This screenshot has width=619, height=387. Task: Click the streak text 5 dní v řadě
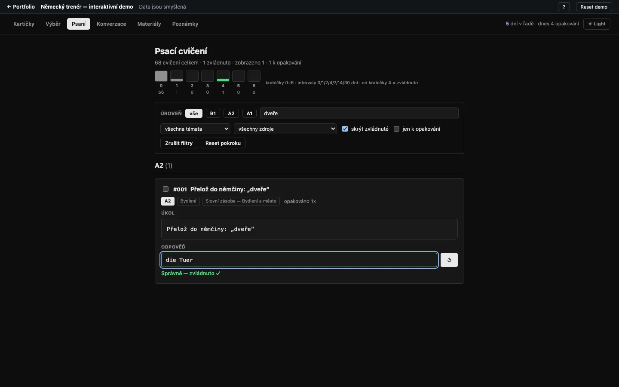(520, 24)
